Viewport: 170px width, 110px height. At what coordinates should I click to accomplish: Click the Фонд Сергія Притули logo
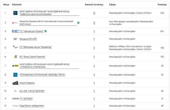click(x=15, y=57)
